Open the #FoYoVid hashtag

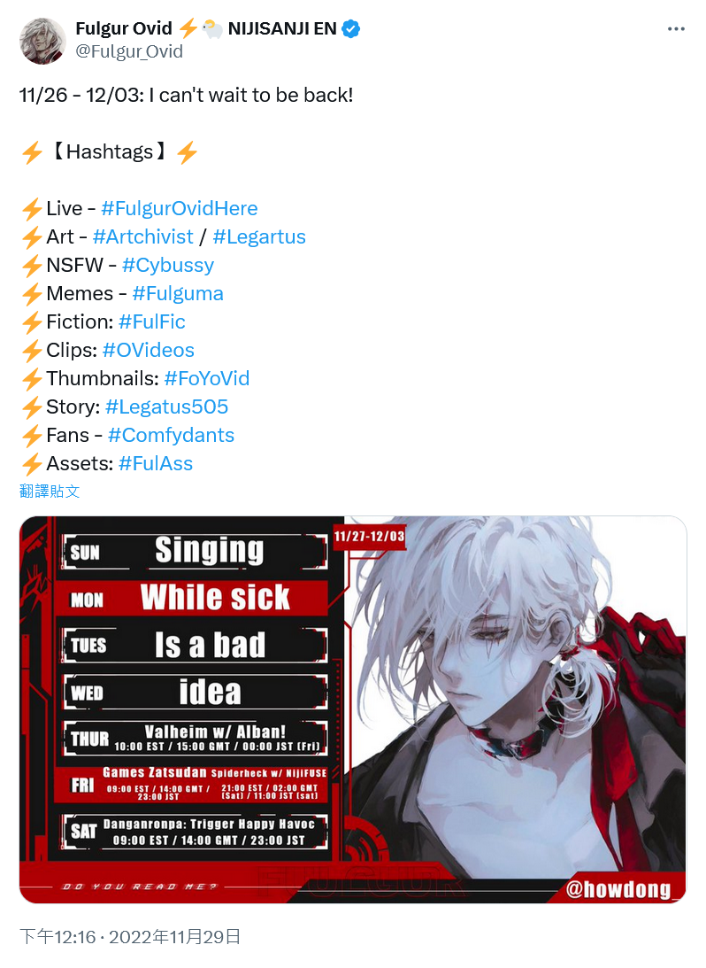pyautogui.click(x=206, y=379)
